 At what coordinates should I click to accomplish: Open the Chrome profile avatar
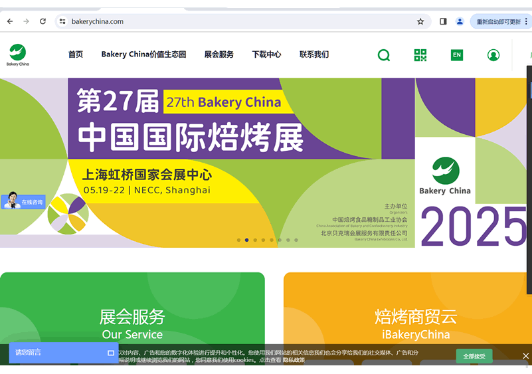(460, 21)
